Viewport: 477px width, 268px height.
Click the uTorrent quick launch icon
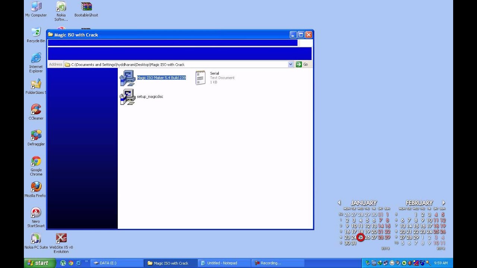pyautogui.click(x=63, y=263)
